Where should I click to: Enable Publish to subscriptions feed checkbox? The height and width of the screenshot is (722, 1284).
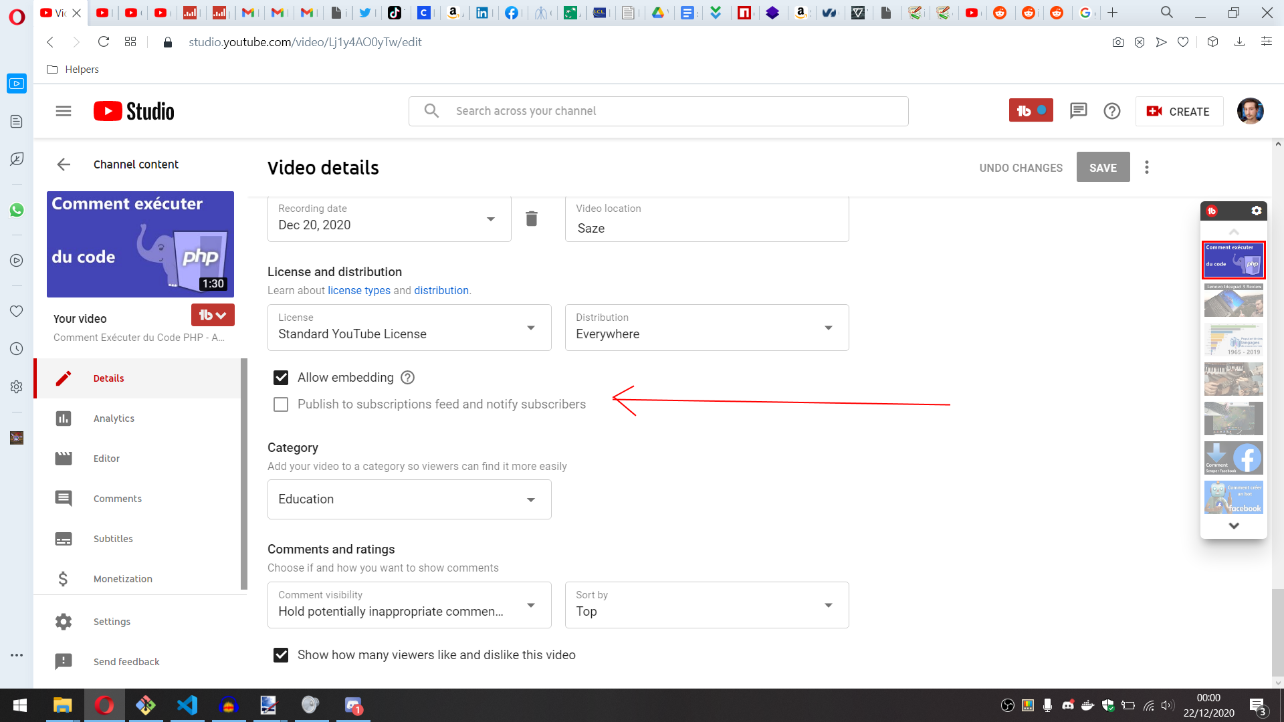[x=281, y=404]
